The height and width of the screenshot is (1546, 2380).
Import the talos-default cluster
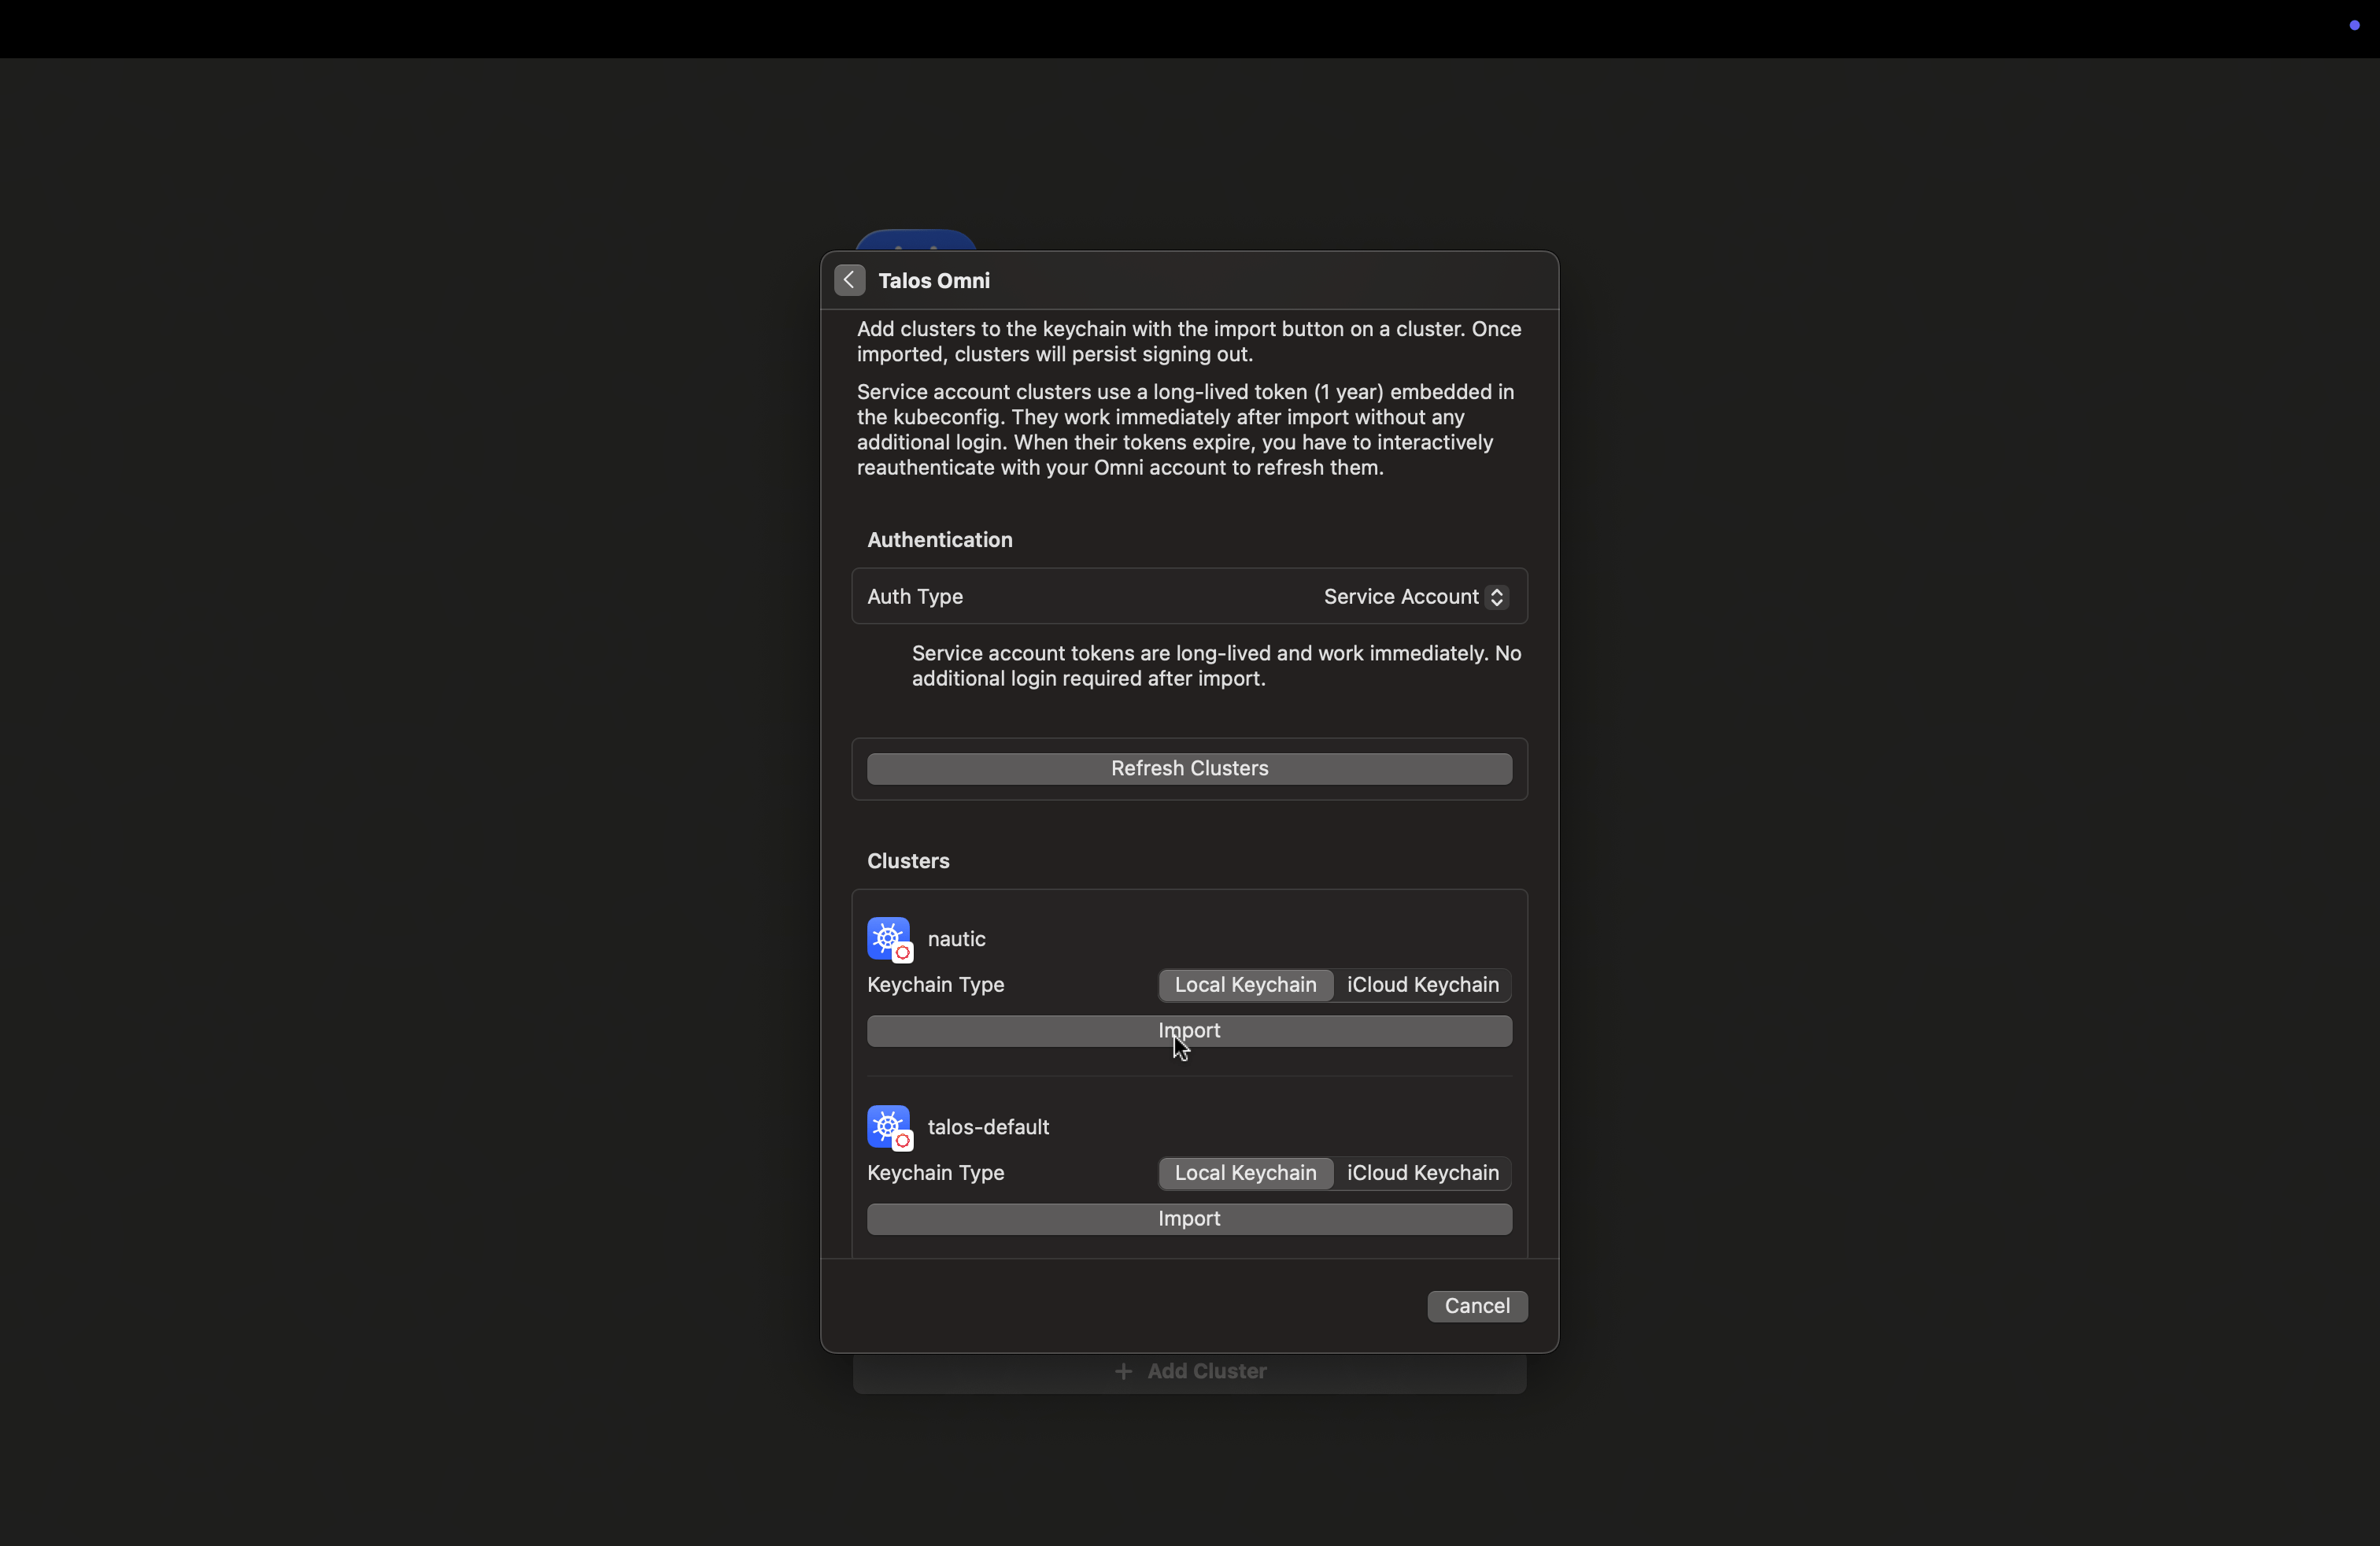[1189, 1219]
